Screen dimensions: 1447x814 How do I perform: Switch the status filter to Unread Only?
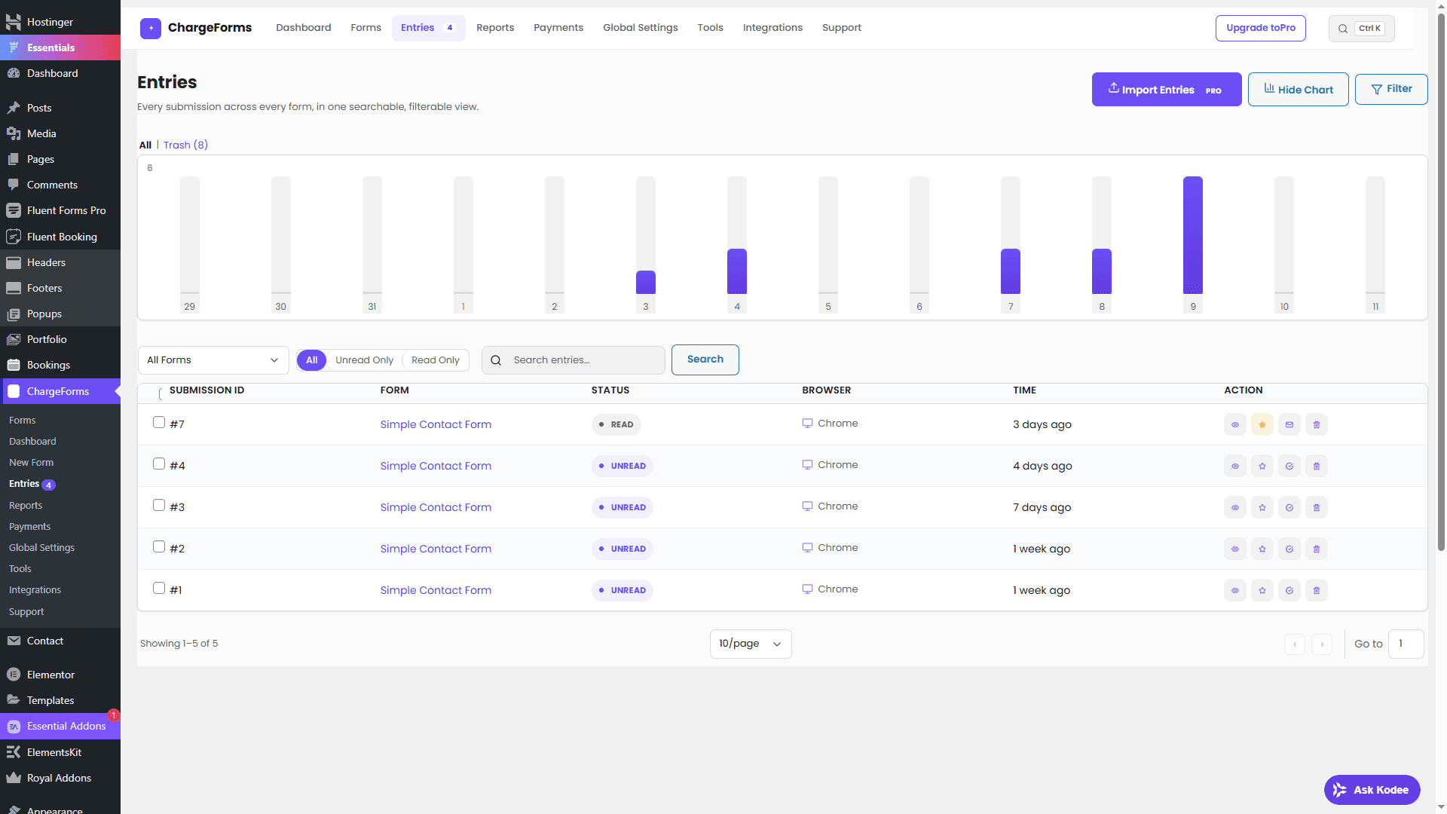(364, 360)
